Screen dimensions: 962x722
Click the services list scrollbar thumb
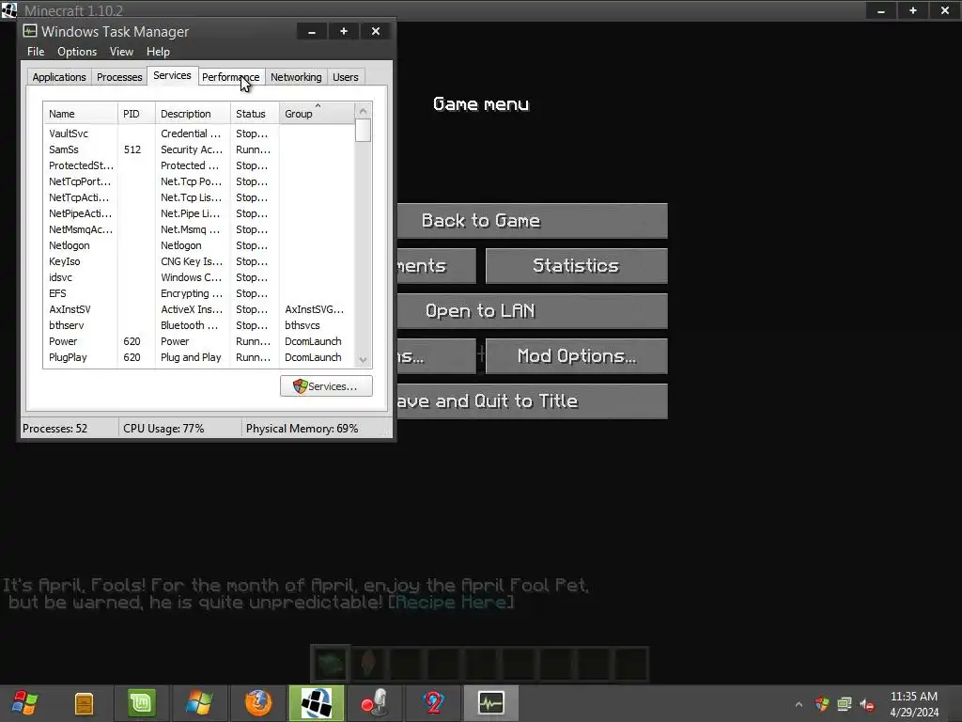[x=364, y=130]
